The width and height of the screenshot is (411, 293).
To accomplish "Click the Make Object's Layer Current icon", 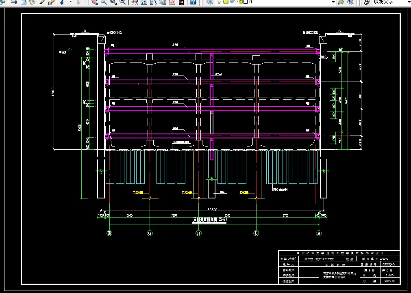I will point(341,2).
